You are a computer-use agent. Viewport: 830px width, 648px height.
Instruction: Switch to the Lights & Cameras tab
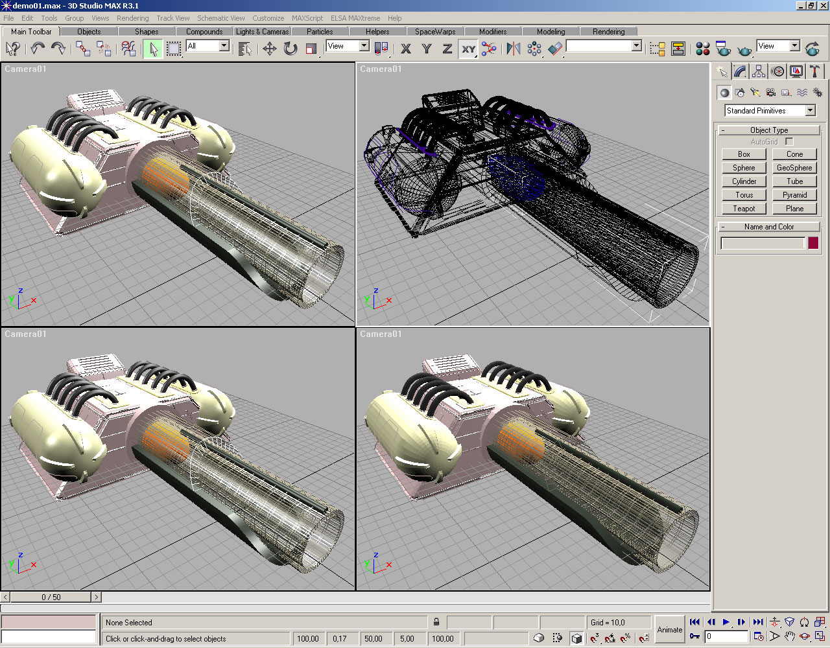click(x=262, y=31)
